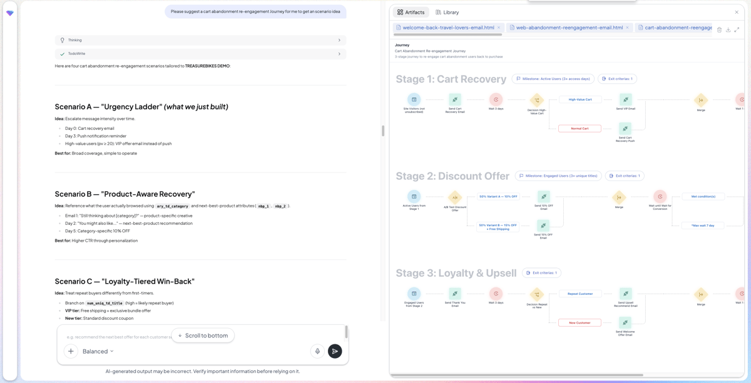Click the journey canvas bottom scrollbar
The width and height of the screenshot is (751, 383).
517,375
